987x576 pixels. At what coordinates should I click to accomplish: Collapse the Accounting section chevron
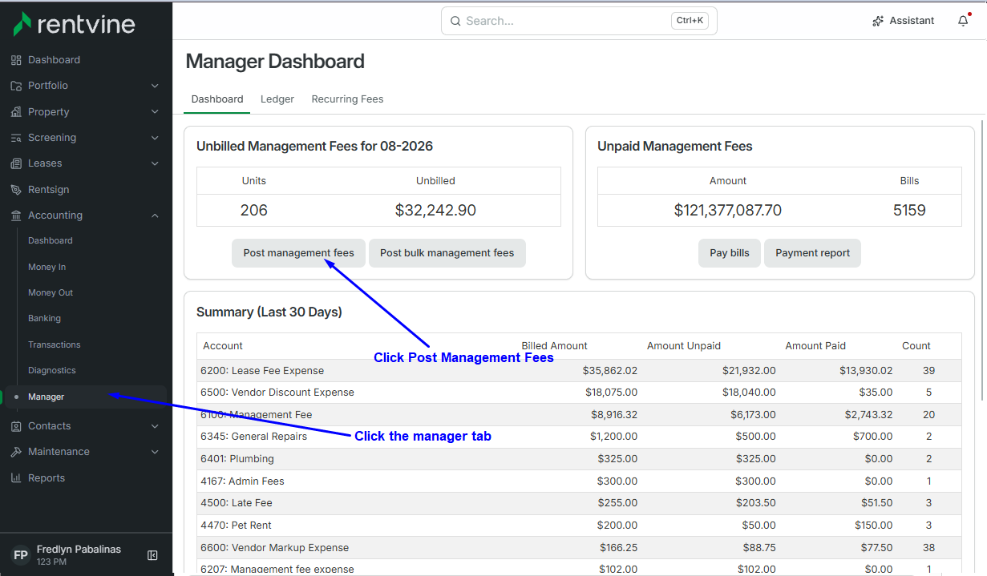[155, 215]
